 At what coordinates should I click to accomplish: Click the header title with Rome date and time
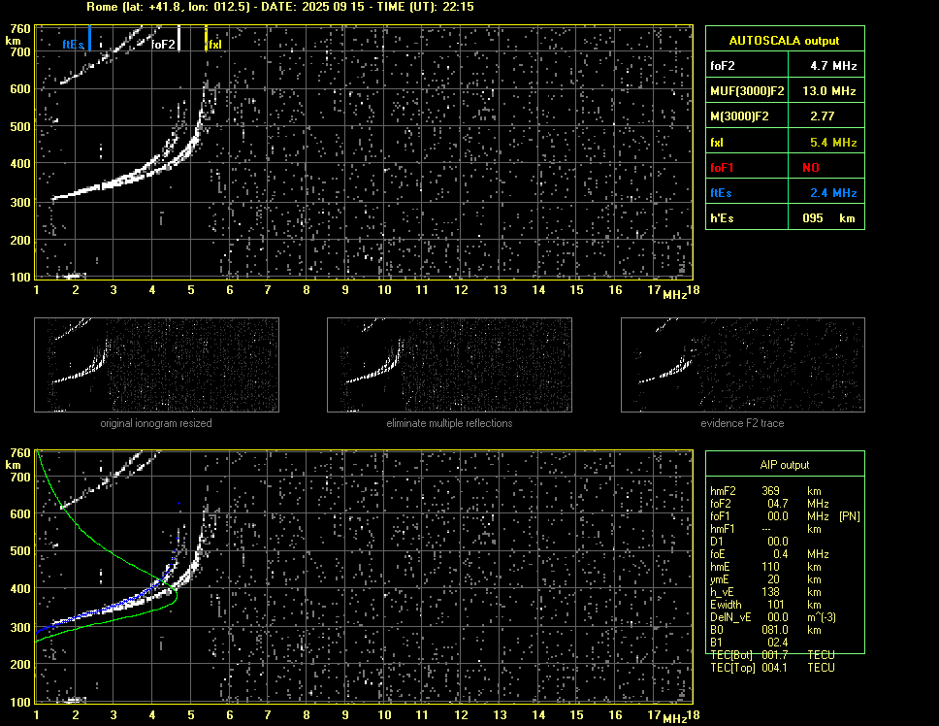(280, 7)
